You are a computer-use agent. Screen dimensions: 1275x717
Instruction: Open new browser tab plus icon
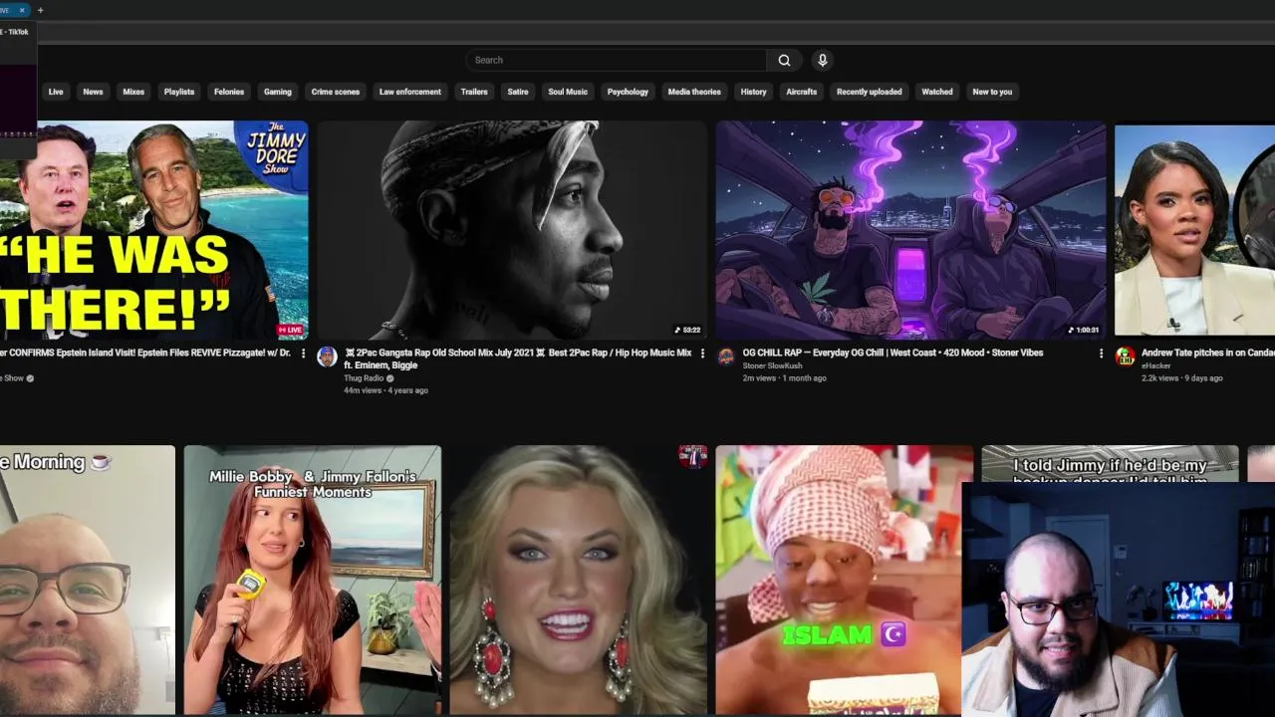(40, 10)
